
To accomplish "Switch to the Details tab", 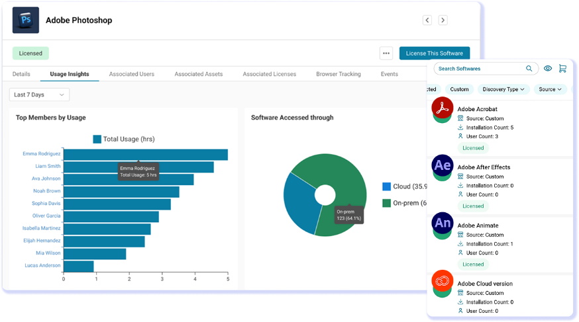I will (x=21, y=74).
